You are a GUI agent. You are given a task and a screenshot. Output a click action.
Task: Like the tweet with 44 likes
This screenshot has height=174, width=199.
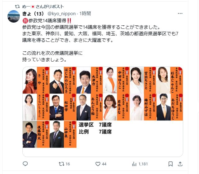[x=101, y=164]
